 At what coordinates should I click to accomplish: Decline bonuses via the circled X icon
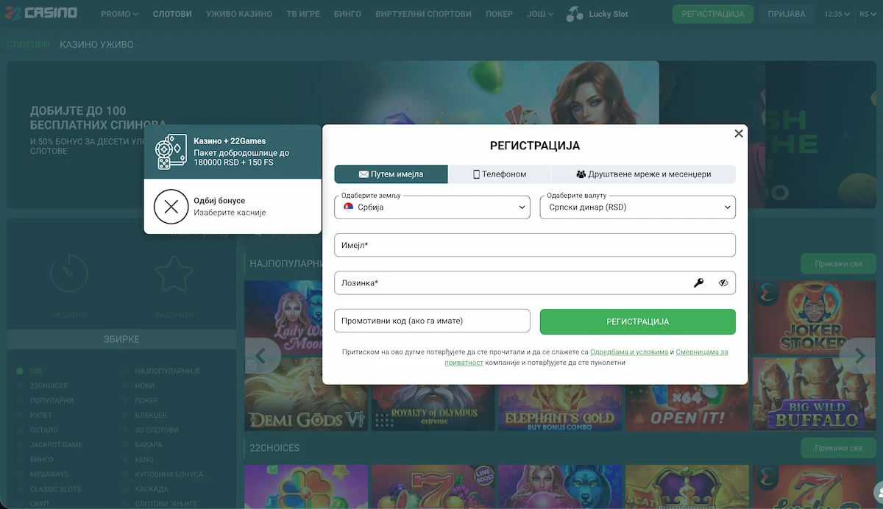pyautogui.click(x=171, y=207)
